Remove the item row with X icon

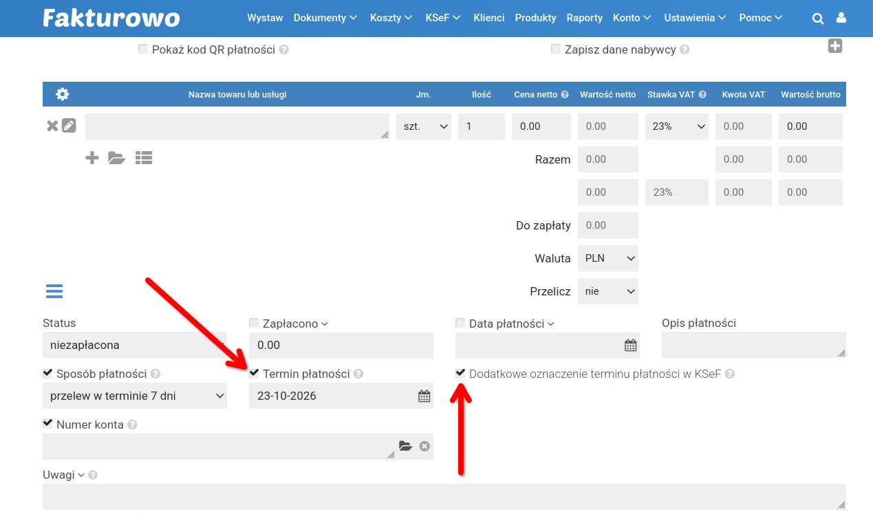(52, 126)
